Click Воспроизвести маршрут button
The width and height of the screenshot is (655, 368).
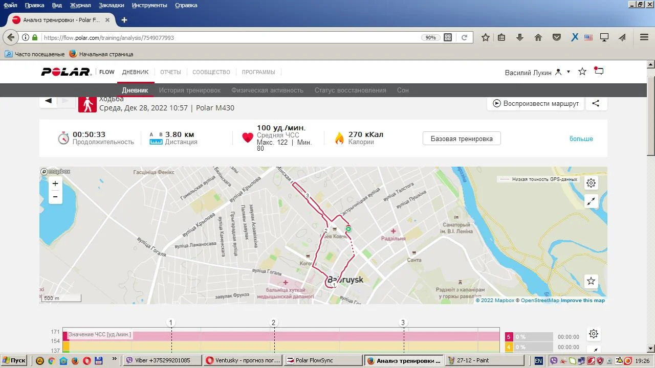pyautogui.click(x=535, y=103)
